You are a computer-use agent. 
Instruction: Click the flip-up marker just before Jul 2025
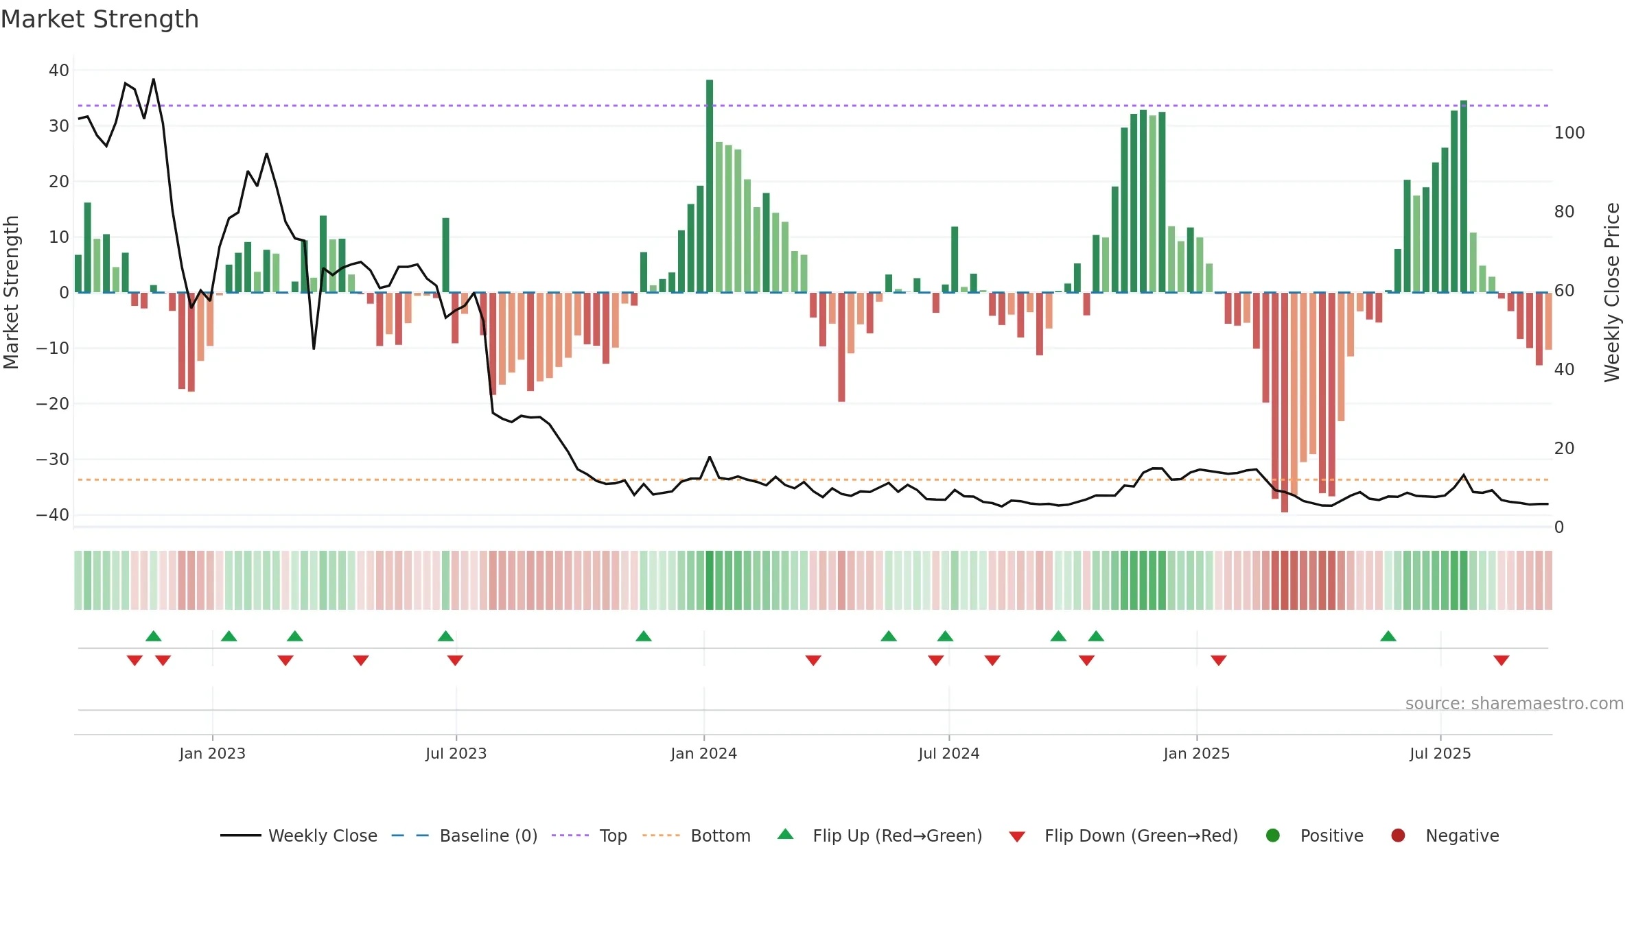tap(1388, 636)
